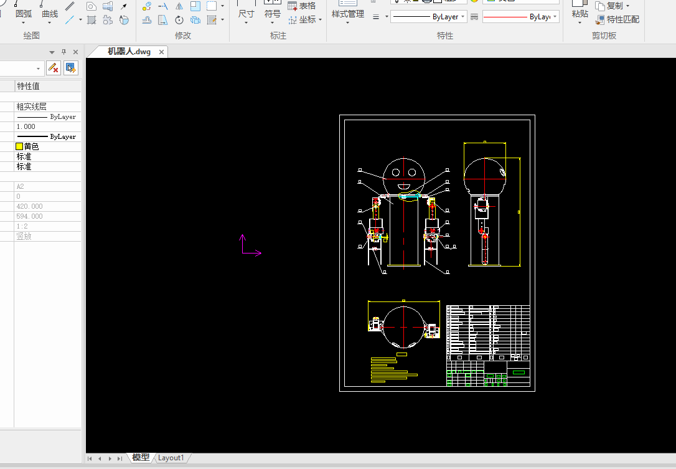
Task: Click the yellow 黄色 color swatch
Action: point(19,146)
